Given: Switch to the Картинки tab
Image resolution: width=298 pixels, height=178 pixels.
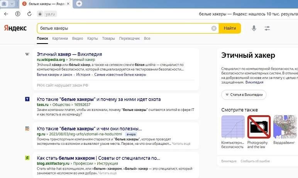Looking at the screenshot, I should click(60, 38).
